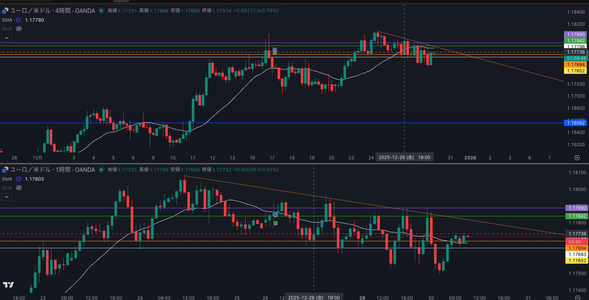Collapse the indicator legend on the 4-hour chart
The height and width of the screenshot is (300, 589).
(x=7, y=38)
